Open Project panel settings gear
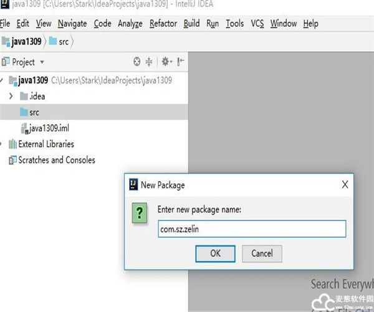 point(166,62)
